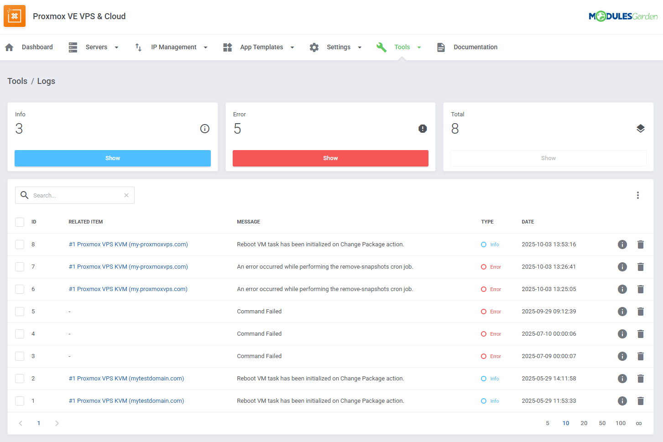This screenshot has height=442, width=663.
Task: Click the error exclamation icon on the Error card
Action: point(423,129)
